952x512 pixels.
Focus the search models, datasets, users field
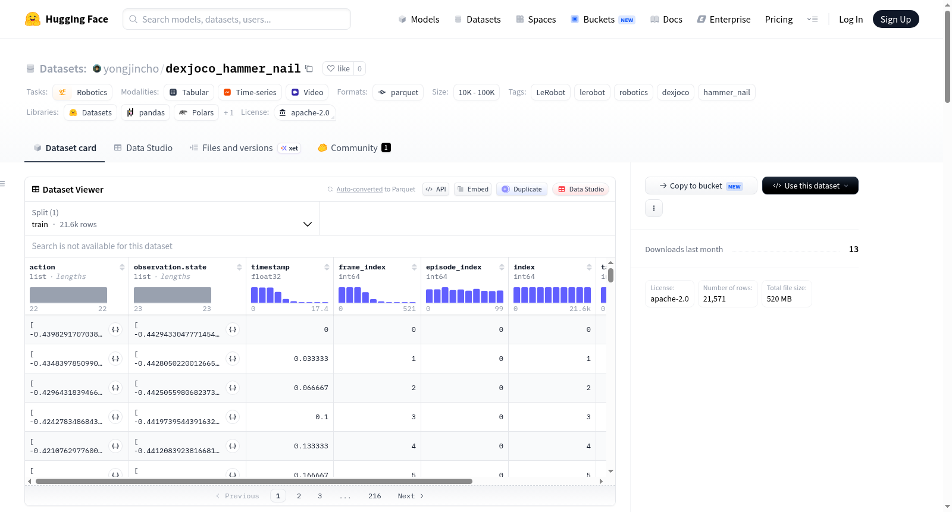237,19
